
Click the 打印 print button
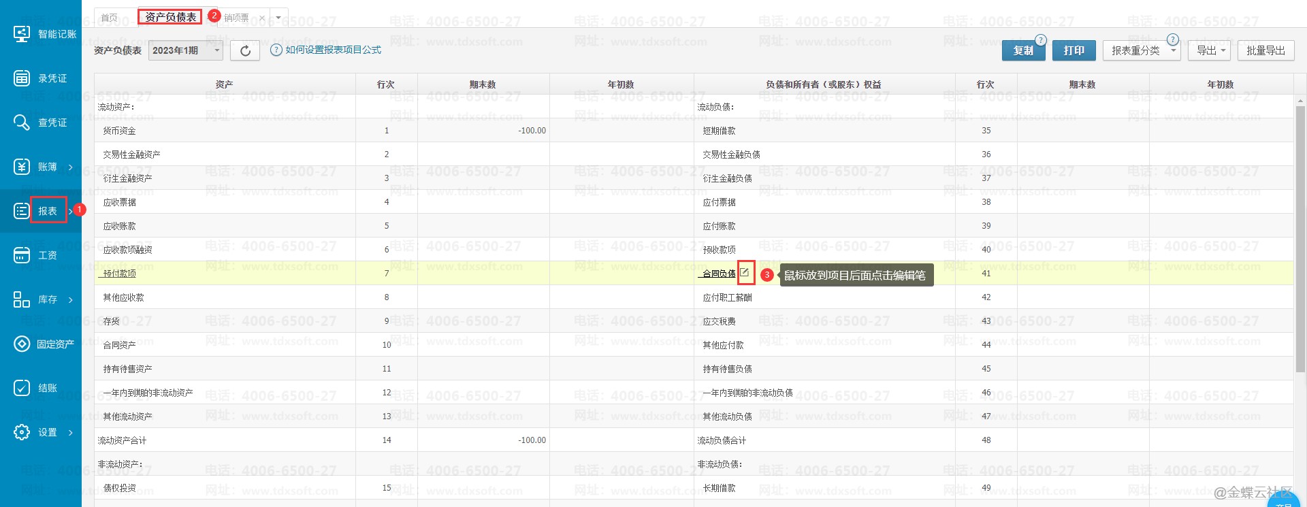point(1074,50)
